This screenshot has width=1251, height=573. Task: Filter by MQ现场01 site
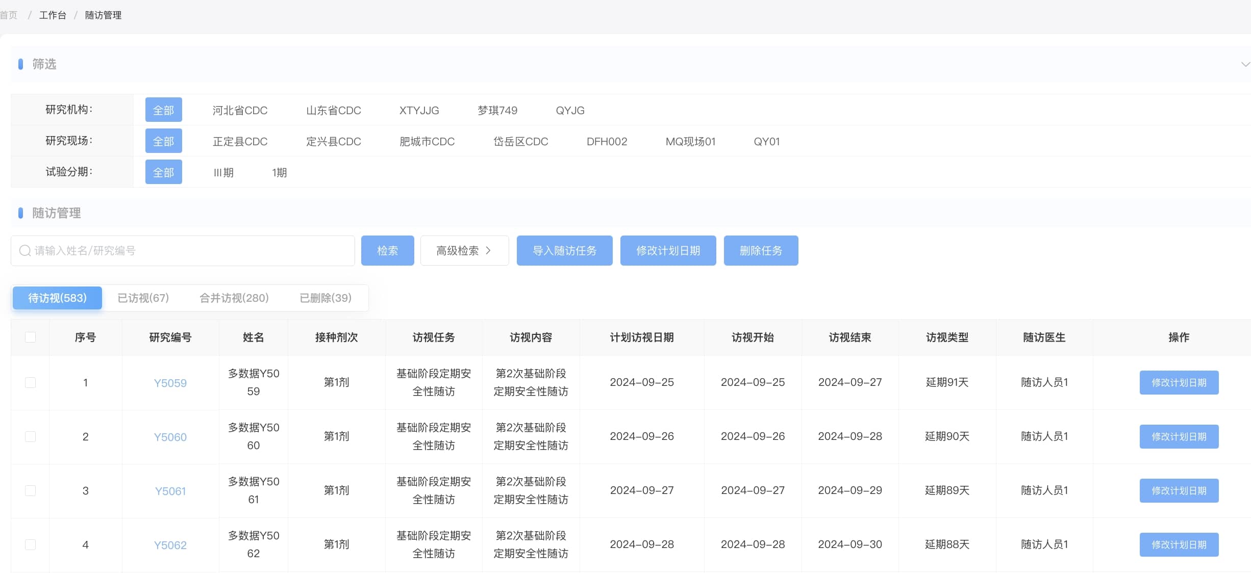[x=691, y=142]
